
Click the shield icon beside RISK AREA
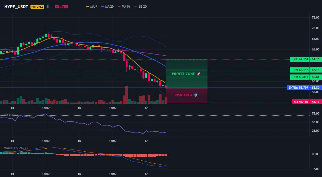tap(196, 95)
